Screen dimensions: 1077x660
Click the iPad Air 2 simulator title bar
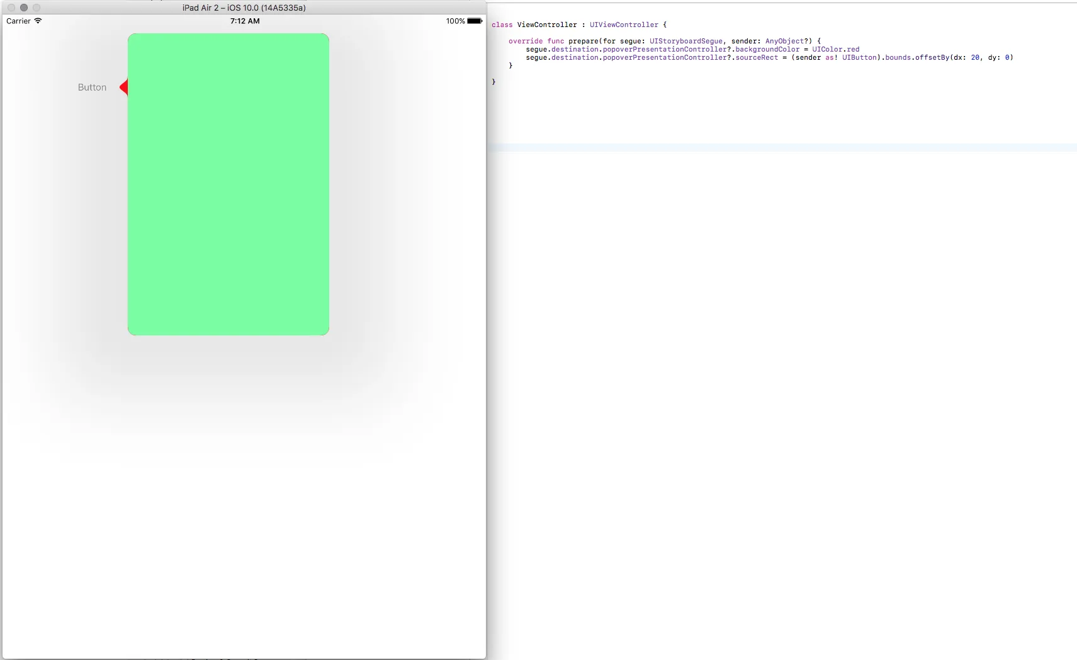[x=244, y=8]
